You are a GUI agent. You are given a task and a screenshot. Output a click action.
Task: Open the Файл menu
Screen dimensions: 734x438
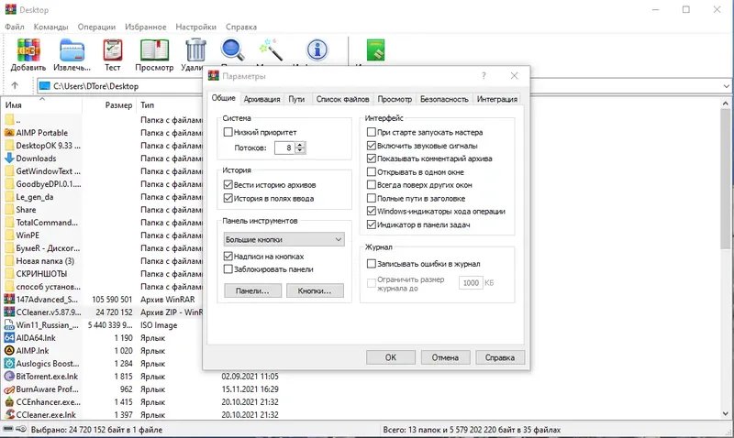[x=15, y=27]
